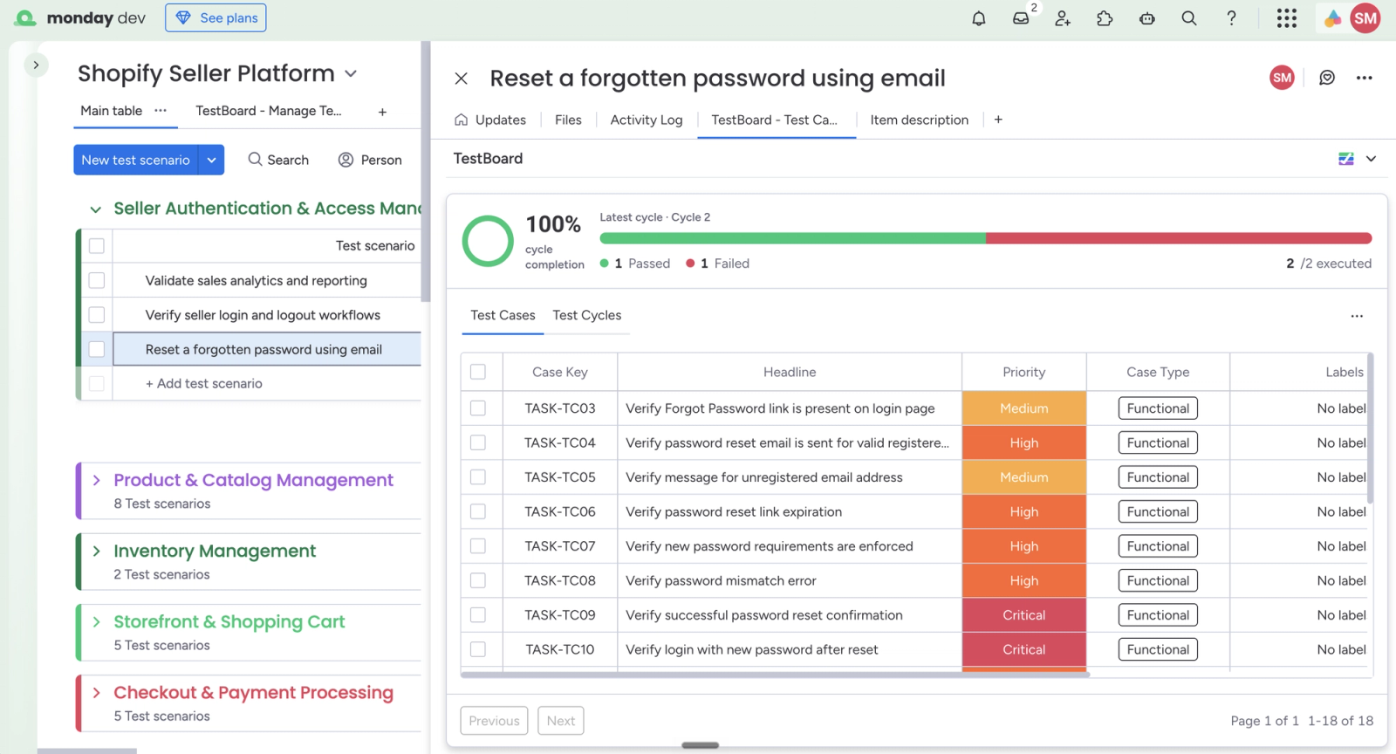Add a new board view with plus
Viewport: 1396px width, 754px height.
point(382,112)
